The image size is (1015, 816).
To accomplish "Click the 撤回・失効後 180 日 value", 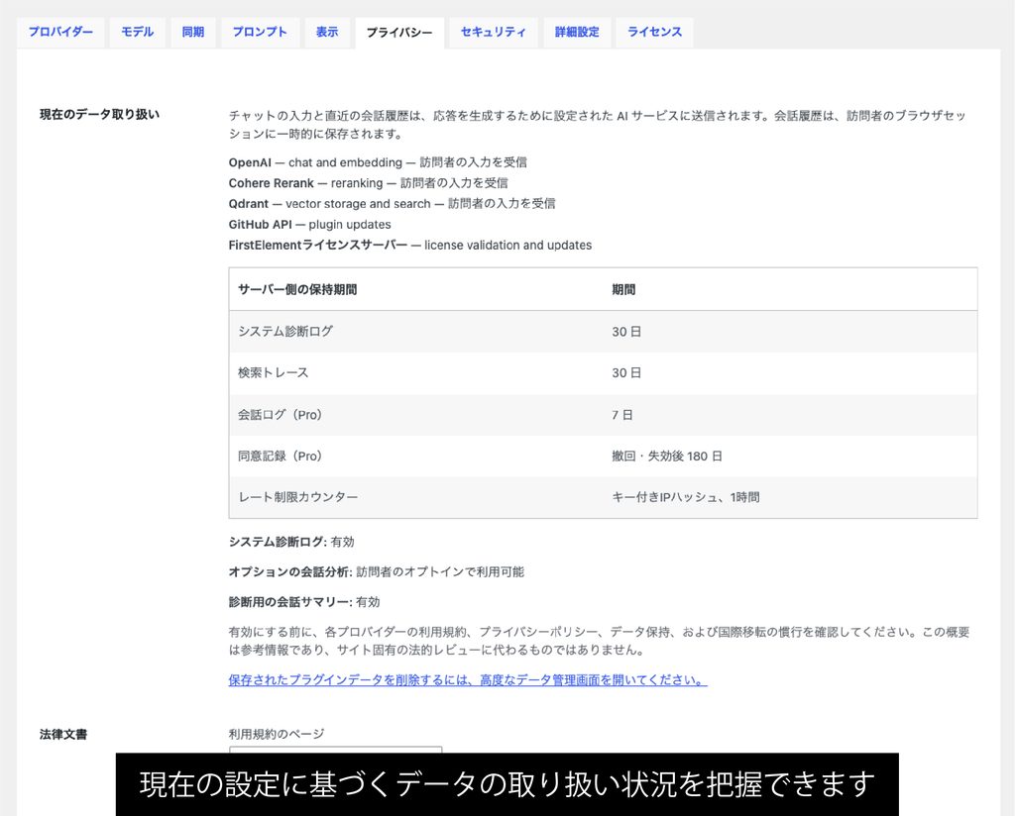I will tap(667, 456).
